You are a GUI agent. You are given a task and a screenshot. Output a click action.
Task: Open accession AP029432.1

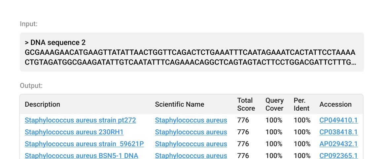338,144
